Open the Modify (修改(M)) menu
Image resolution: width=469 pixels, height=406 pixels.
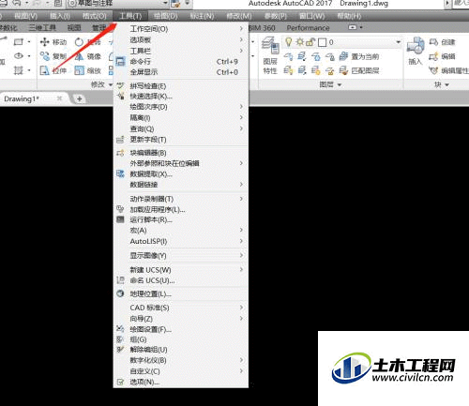click(x=239, y=16)
